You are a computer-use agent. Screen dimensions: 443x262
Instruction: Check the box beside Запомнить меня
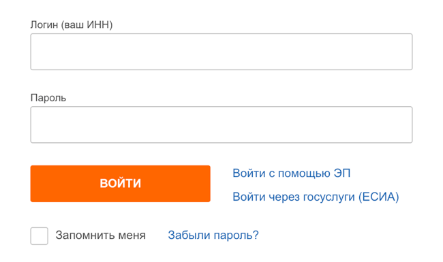tap(40, 236)
